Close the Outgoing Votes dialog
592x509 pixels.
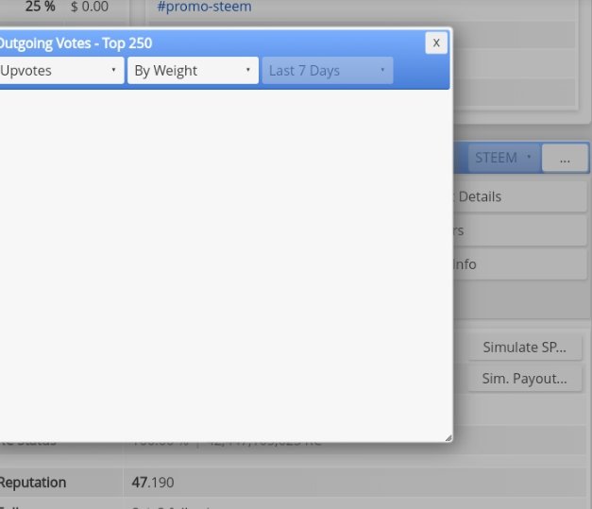coord(436,42)
